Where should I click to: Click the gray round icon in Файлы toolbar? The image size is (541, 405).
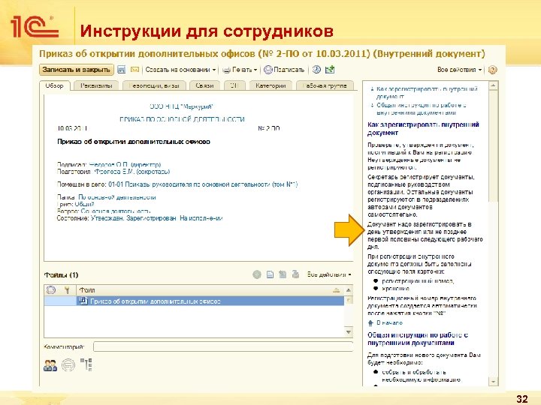257,274
